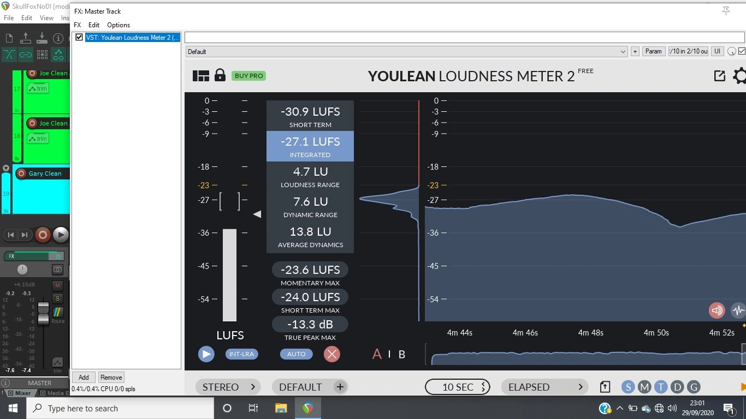
Task: Click the export file icon beside ELAPSED
Action: 605,387
